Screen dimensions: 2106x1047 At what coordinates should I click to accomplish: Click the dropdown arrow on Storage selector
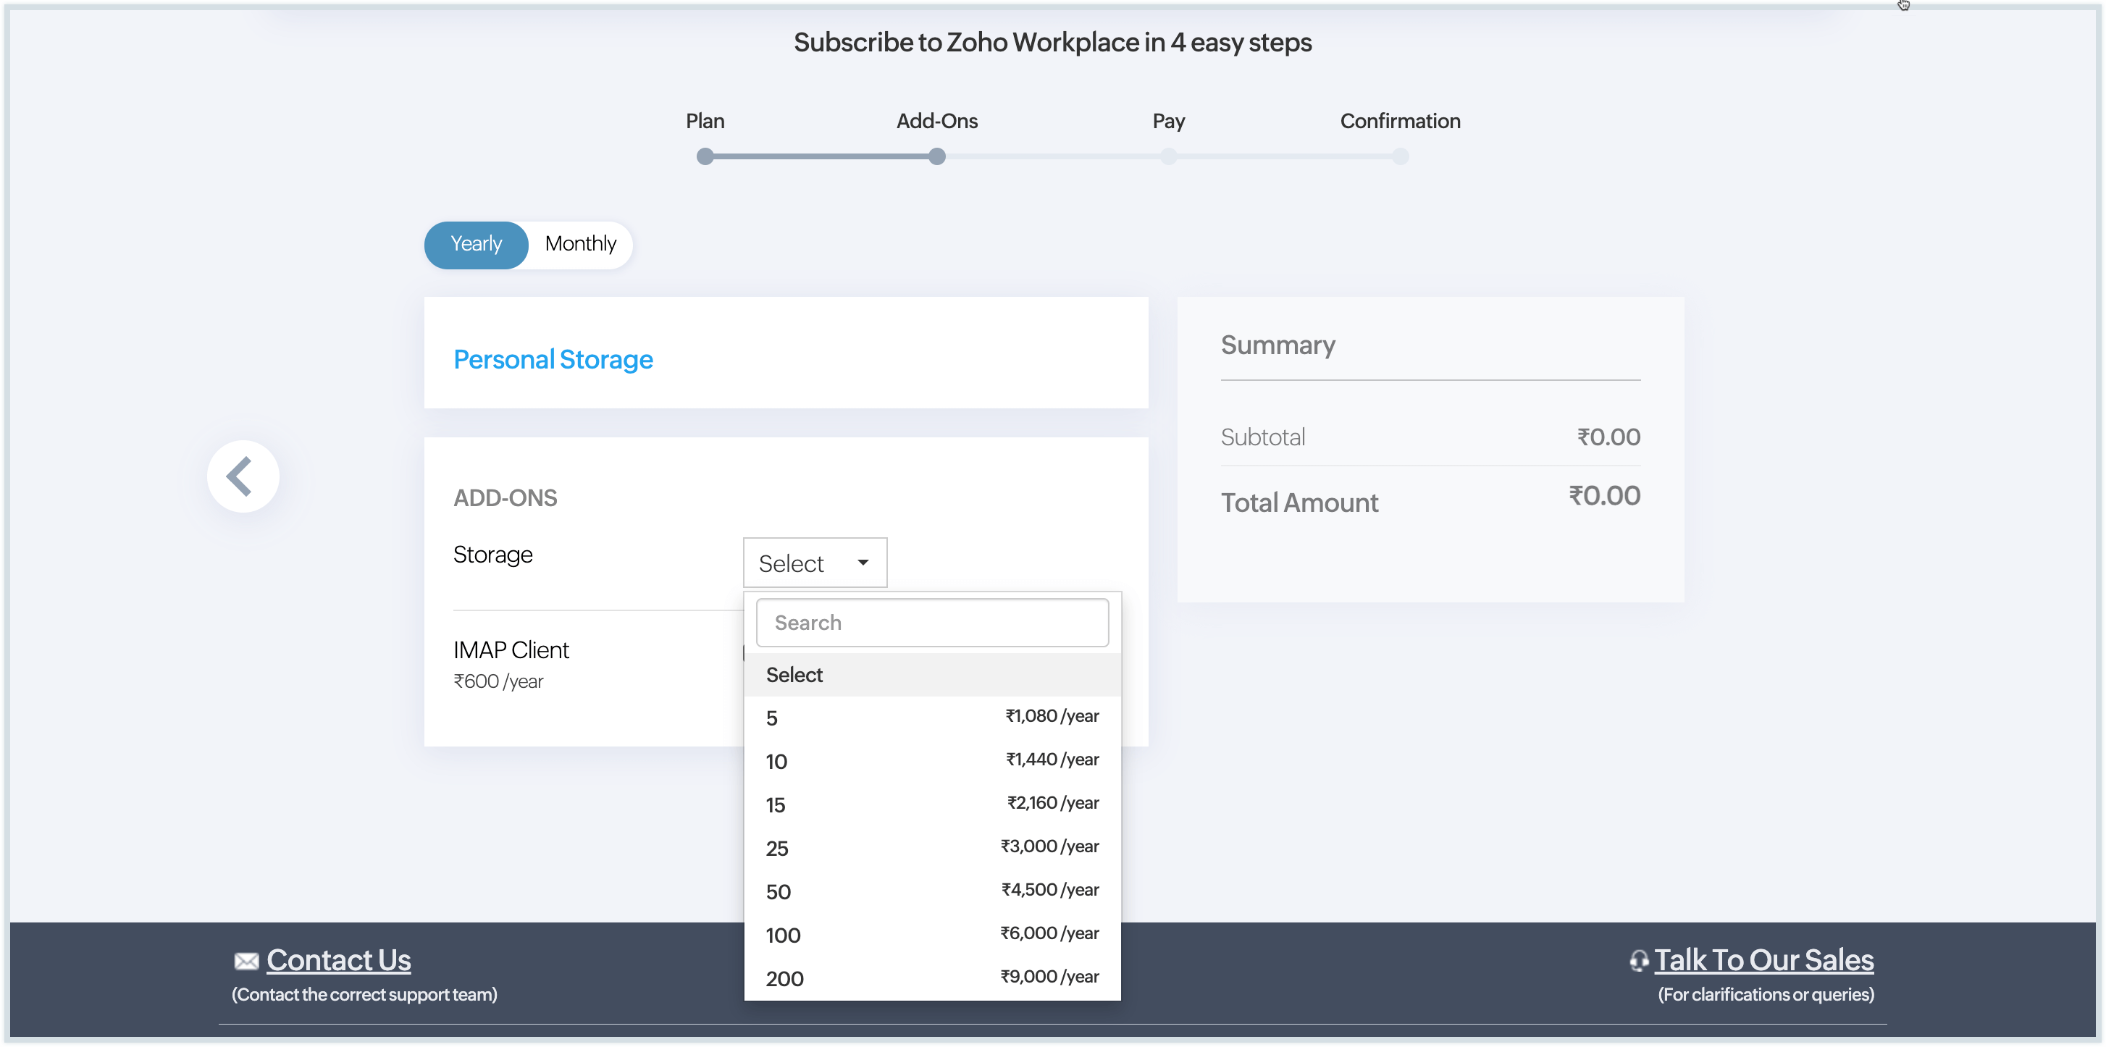click(864, 561)
